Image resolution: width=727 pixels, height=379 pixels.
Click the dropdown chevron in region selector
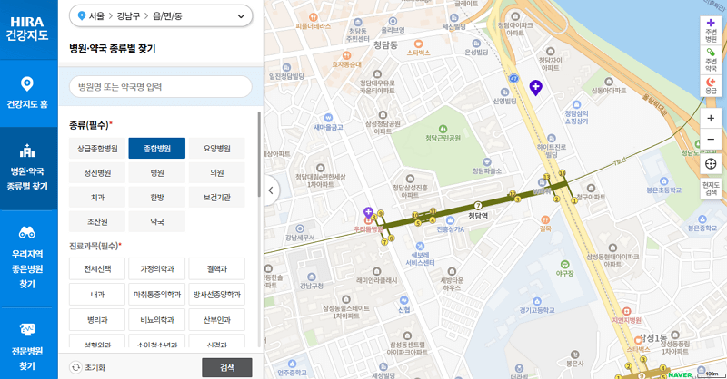(241, 16)
